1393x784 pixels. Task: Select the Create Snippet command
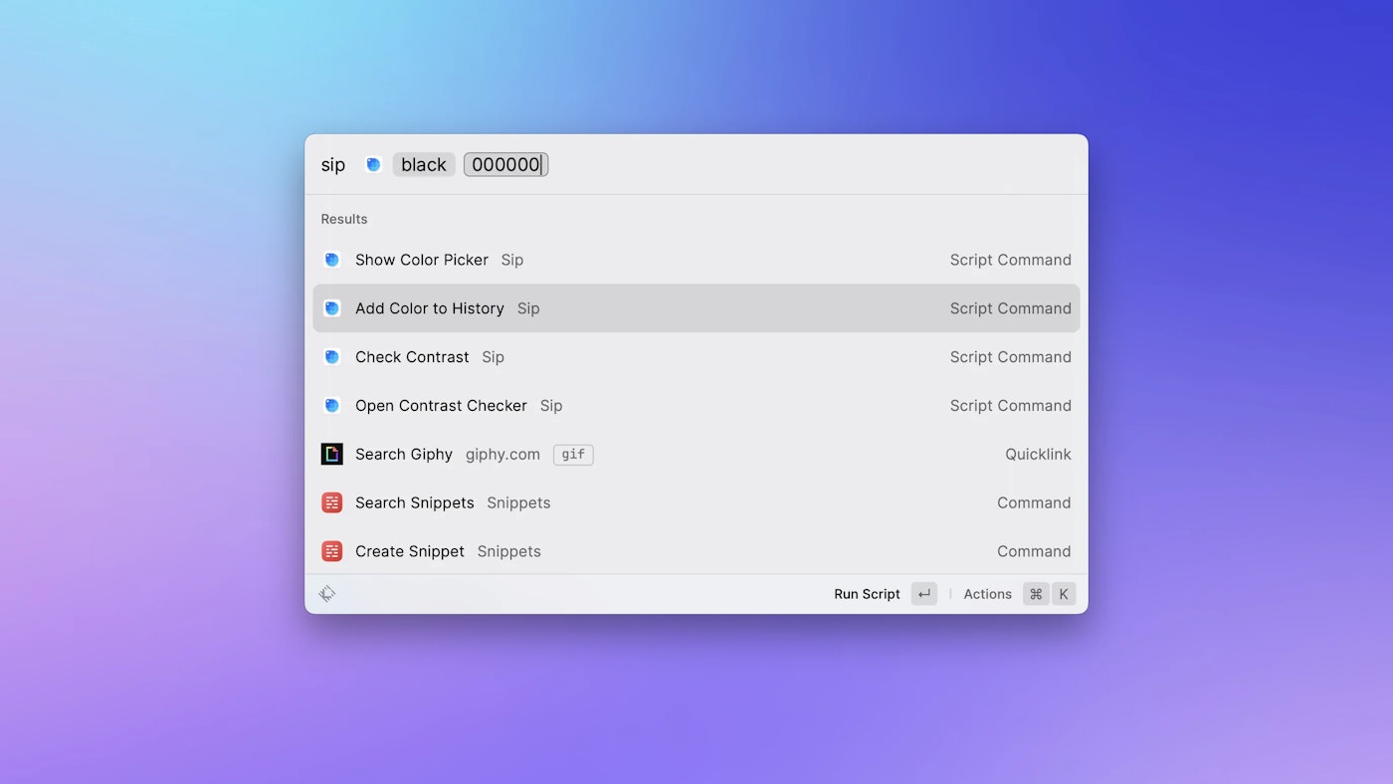696,551
